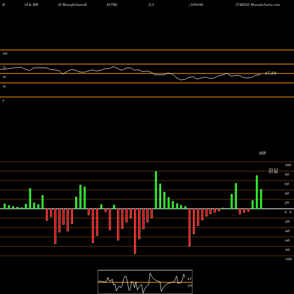Open the mini oscillator thumbnail chart
This screenshot has height=294, width=294.
click(x=145, y=282)
